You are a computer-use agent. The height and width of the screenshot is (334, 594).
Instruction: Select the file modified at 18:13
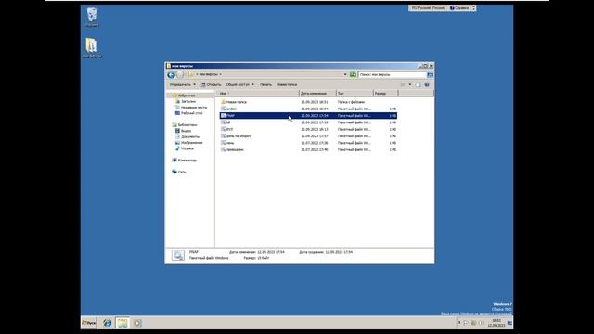(229, 129)
